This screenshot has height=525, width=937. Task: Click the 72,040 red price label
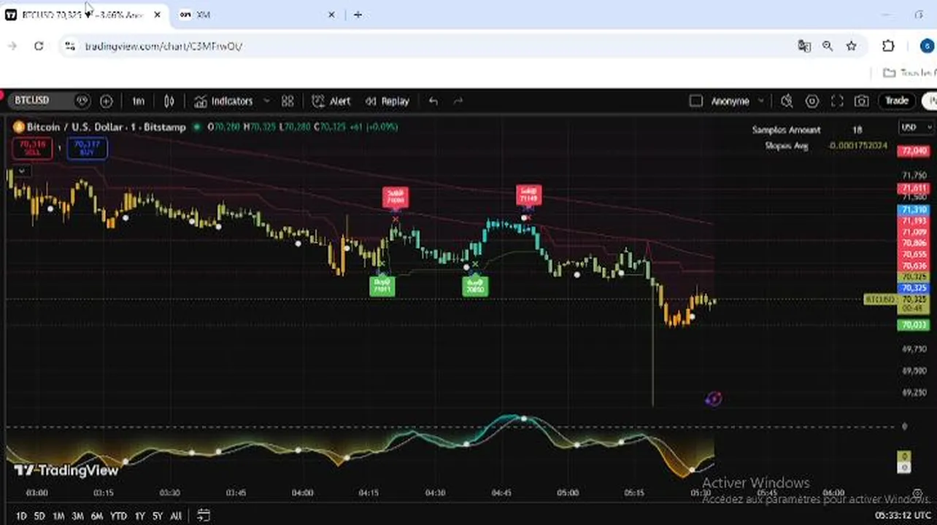[x=914, y=151]
